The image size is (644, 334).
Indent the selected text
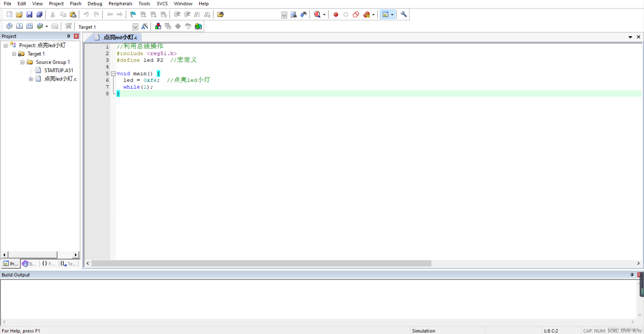click(177, 14)
